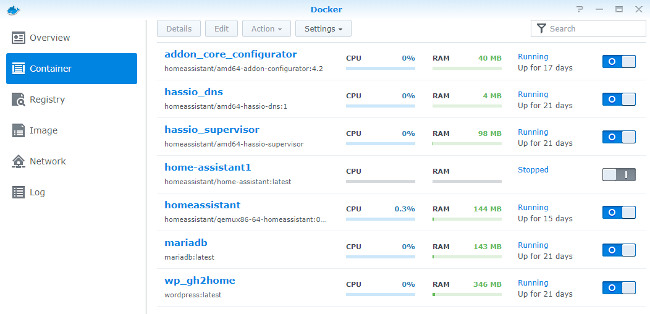This screenshot has width=650, height=314.
Task: Click the '346 MB' RAM value
Action: [x=487, y=284]
